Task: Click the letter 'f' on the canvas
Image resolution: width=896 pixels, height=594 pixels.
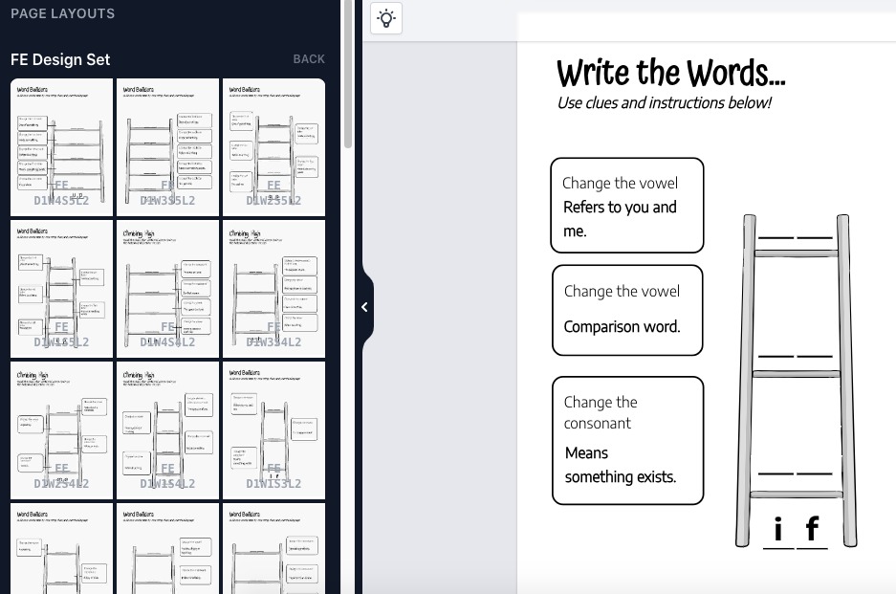Action: 811,529
